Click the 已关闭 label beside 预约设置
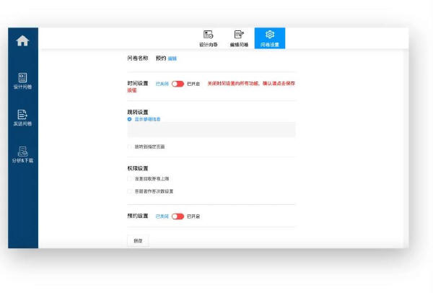 (162, 217)
